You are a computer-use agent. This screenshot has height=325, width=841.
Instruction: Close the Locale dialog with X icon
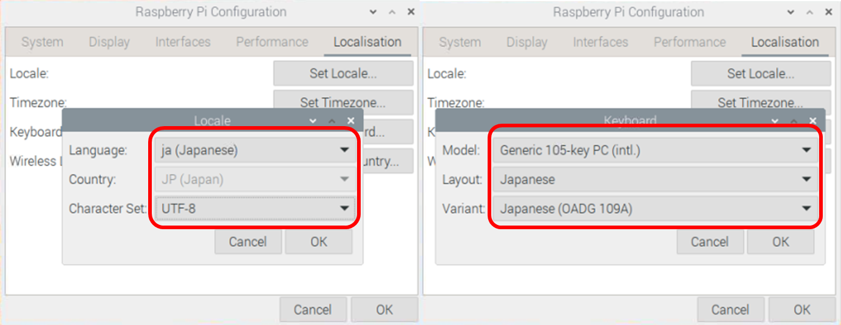pos(350,121)
